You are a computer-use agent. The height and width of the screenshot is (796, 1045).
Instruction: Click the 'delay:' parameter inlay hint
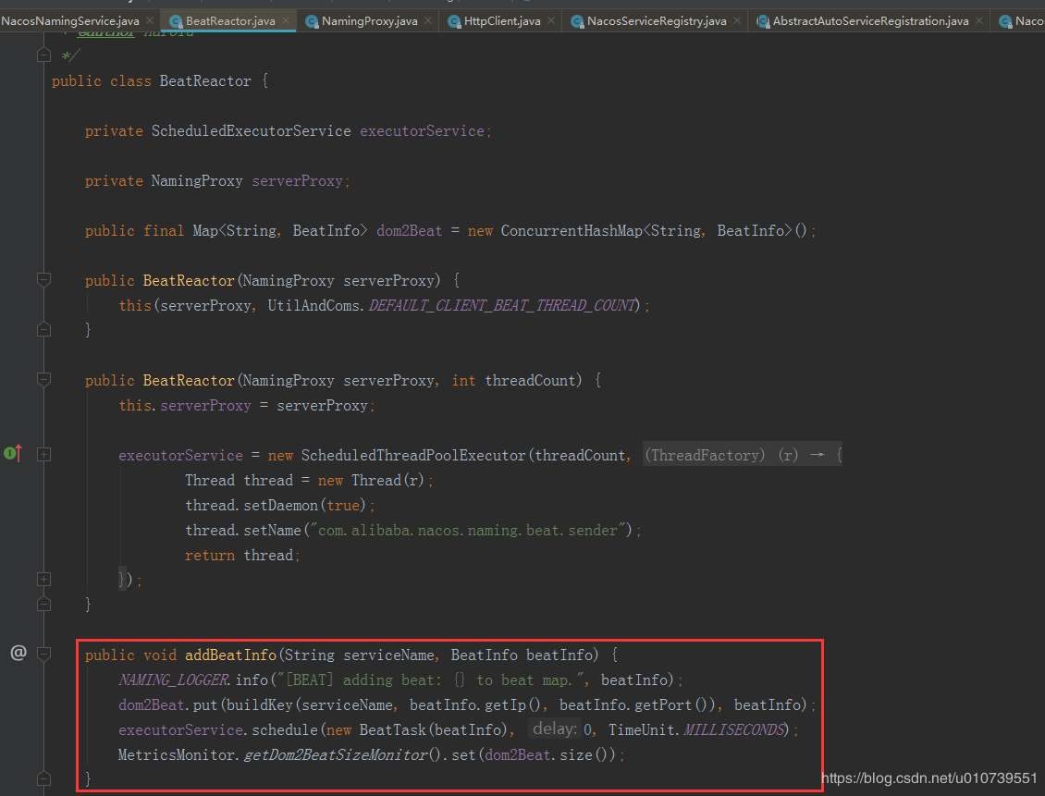(x=555, y=729)
